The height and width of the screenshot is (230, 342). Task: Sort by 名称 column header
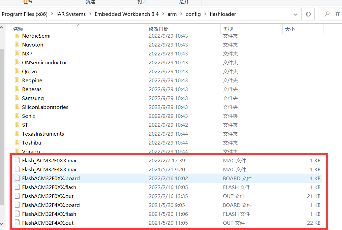18,29
